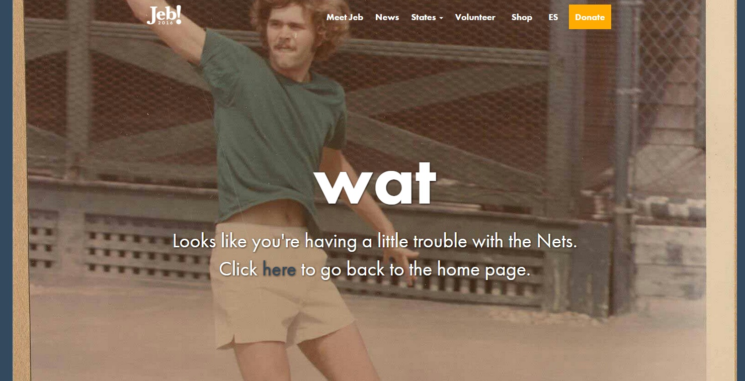The height and width of the screenshot is (381, 745).
Task: Open the Meet Jeb page
Action: 345,17
